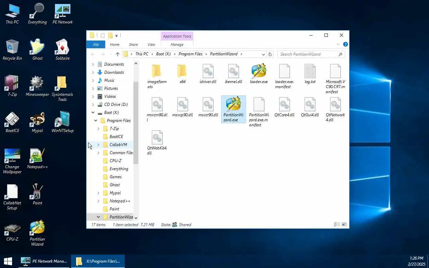This screenshot has height=268, width=429.
Task: Select the Solitaire desktop shortcut
Action: pyautogui.click(x=63, y=50)
